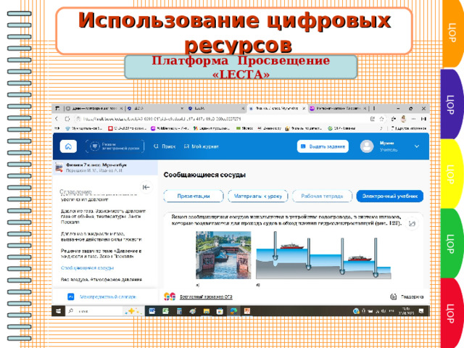Viewport: 464px width, 348px height.
Task: Click the expand icon beside textbook text
Action: click(x=412, y=223)
